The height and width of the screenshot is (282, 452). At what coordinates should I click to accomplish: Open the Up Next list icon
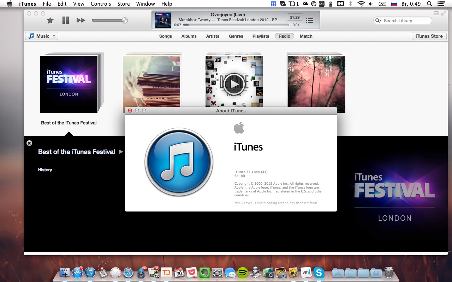click(309, 20)
